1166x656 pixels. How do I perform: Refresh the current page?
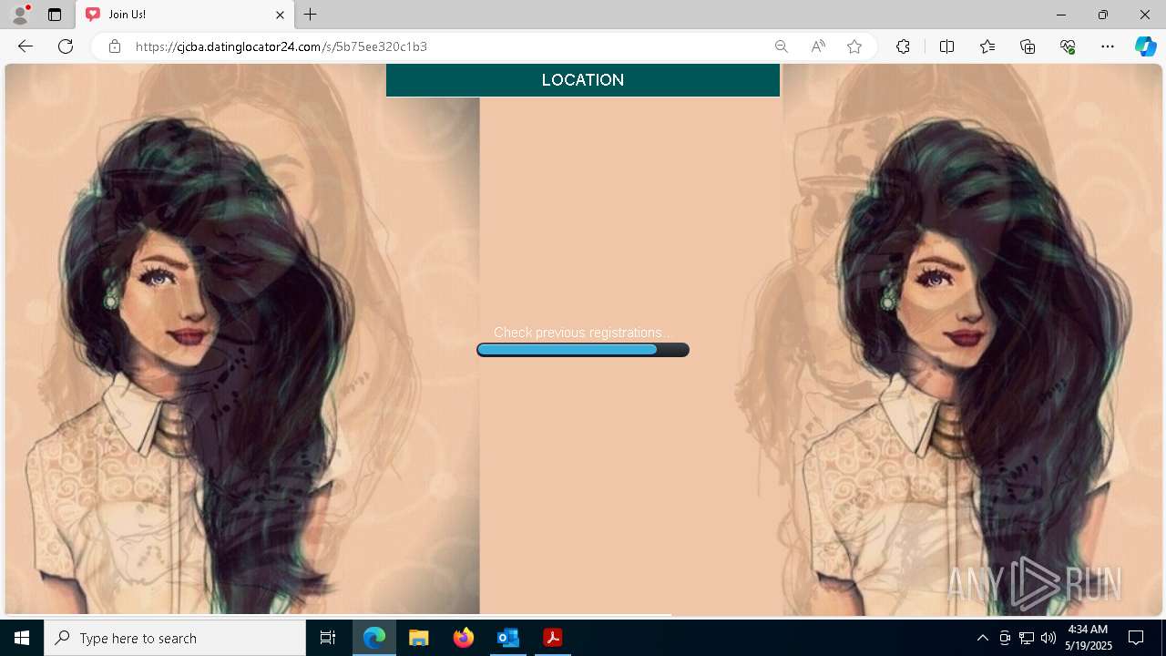(66, 46)
